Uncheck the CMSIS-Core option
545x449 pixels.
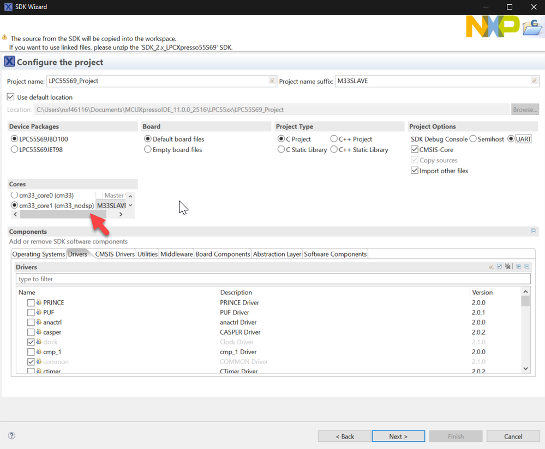click(x=414, y=149)
